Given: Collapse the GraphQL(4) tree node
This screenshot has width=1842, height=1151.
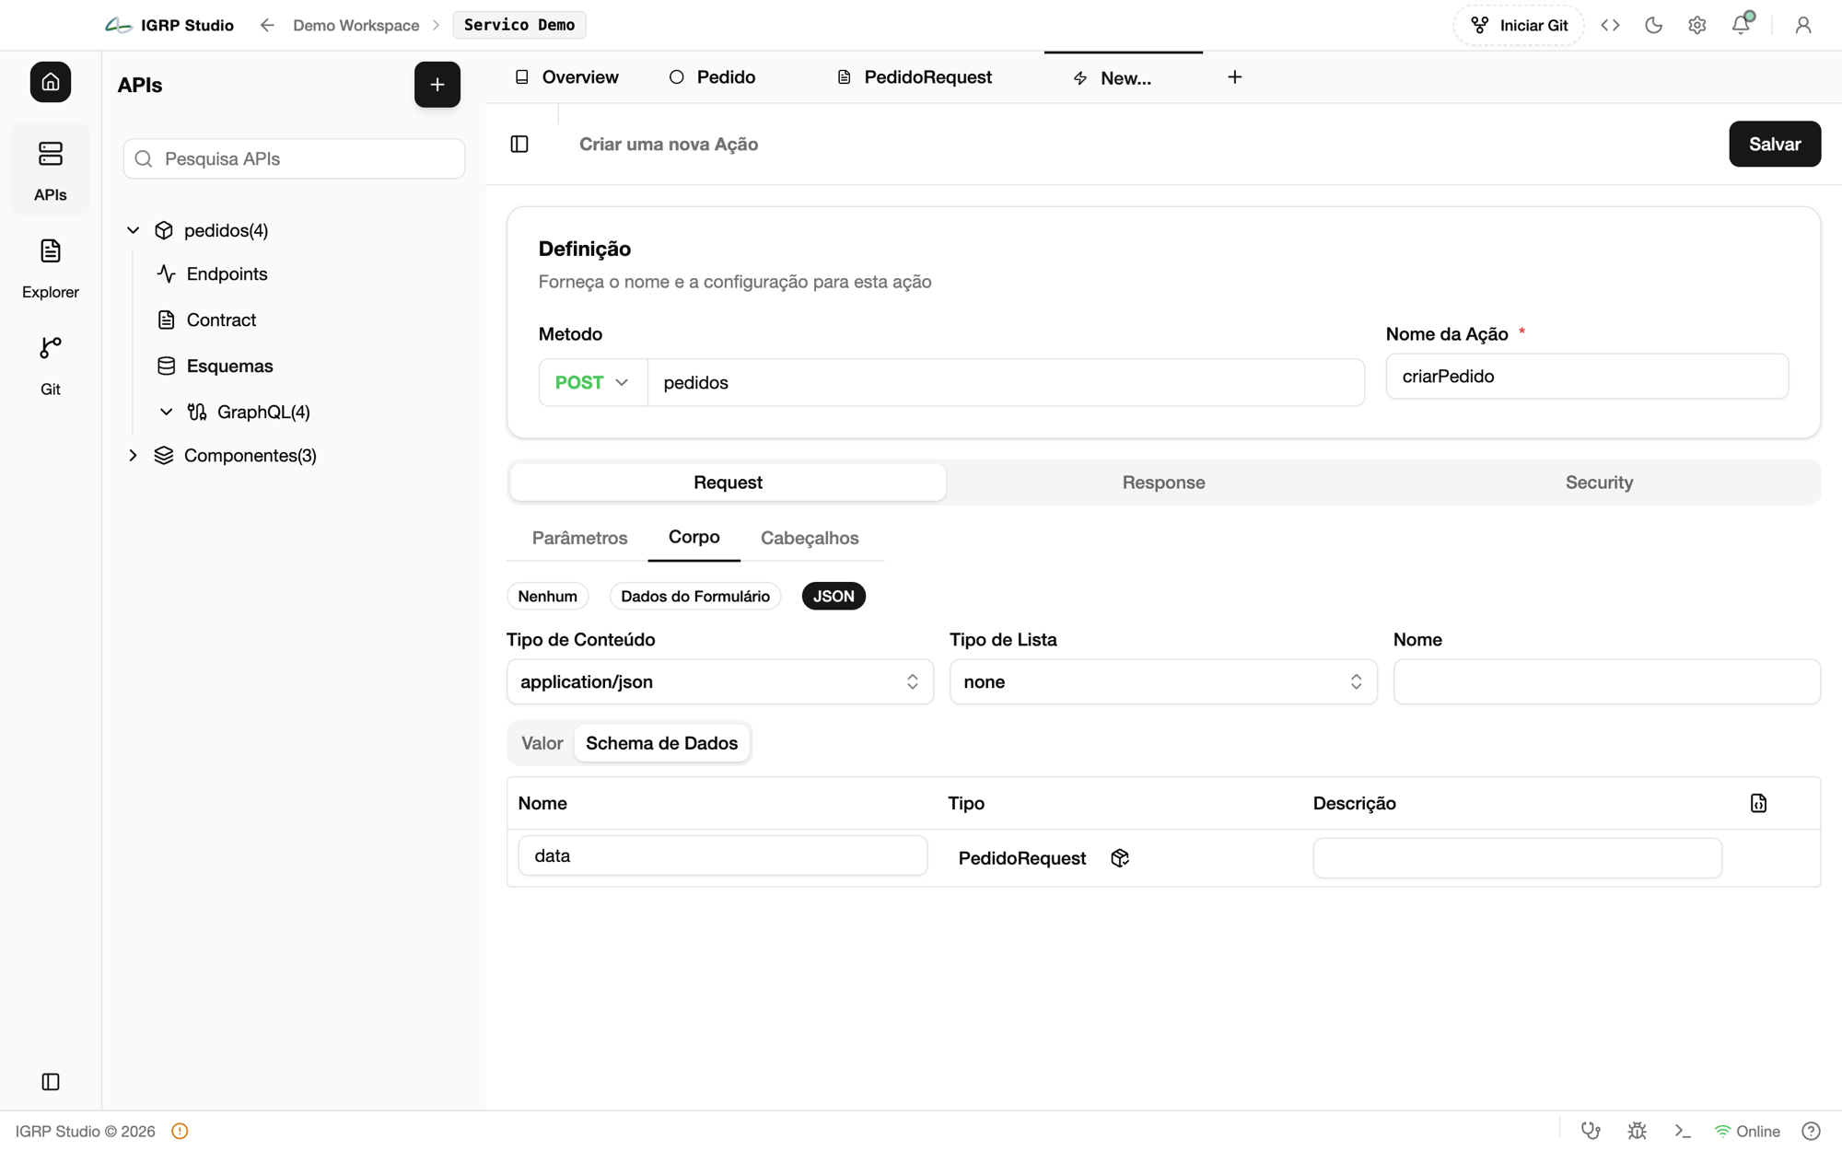Looking at the screenshot, I should (166, 412).
